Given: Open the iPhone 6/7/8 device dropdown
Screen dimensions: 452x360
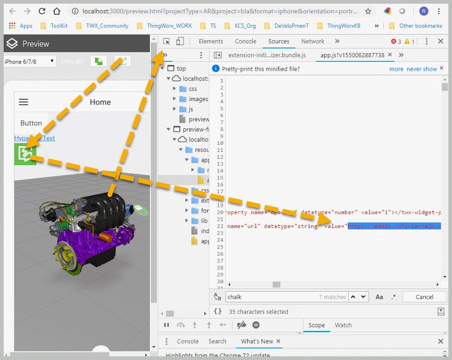Looking at the screenshot, I should (30, 61).
